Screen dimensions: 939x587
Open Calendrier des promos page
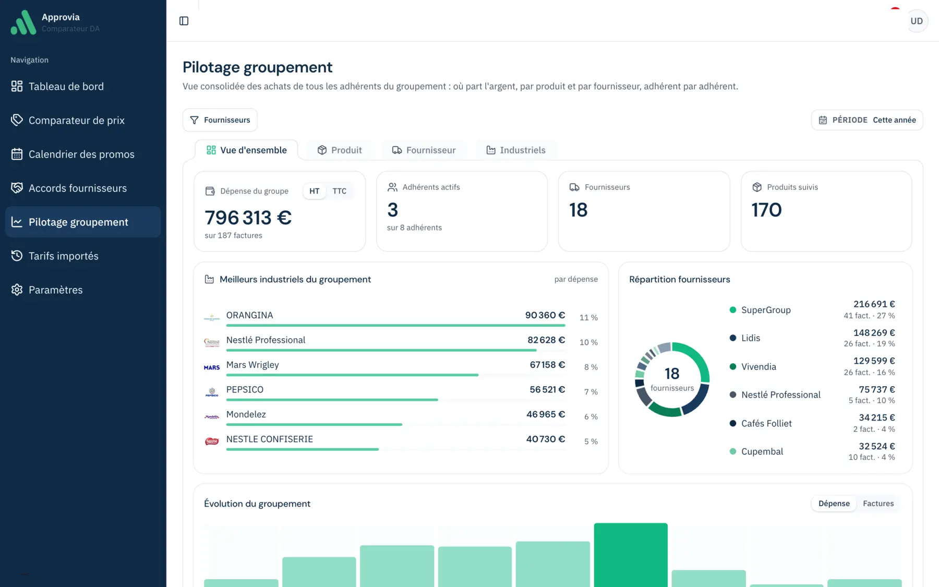83,154
